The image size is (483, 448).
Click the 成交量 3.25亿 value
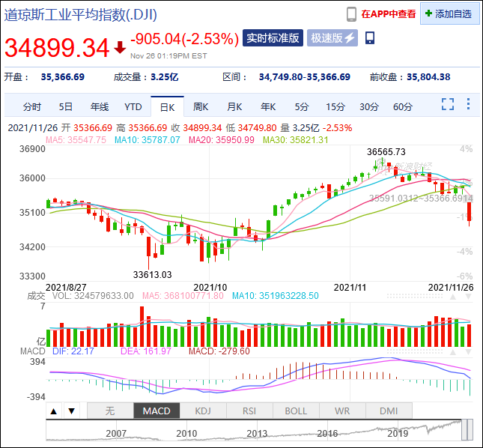[x=165, y=77]
